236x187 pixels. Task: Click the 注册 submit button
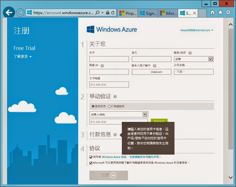point(109,175)
